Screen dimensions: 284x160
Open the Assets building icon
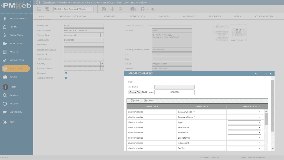pyautogui.click(x=5, y=52)
